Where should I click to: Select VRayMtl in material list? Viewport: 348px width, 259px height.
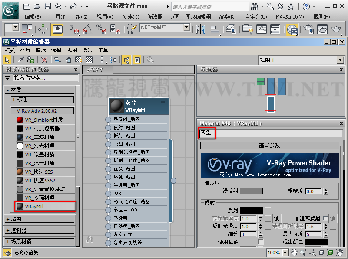click(45, 207)
